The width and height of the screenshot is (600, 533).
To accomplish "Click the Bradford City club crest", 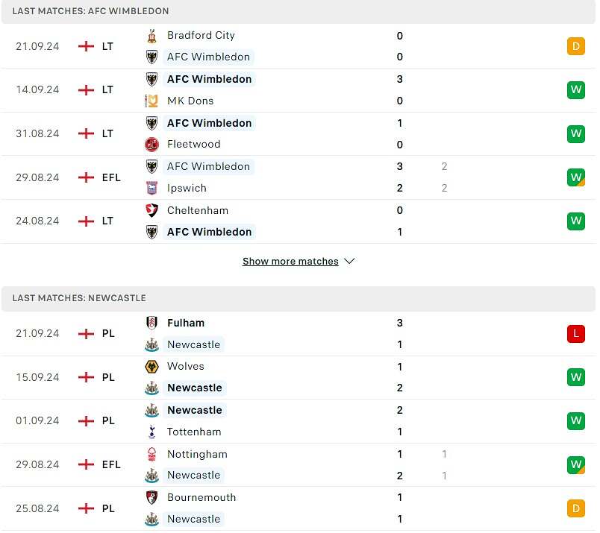I will [x=152, y=36].
